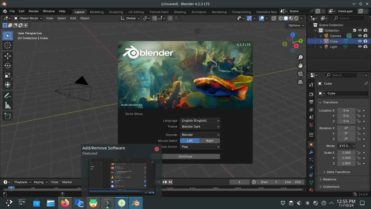
Task: Hide the Camera in the viewport
Action: click(360, 36)
